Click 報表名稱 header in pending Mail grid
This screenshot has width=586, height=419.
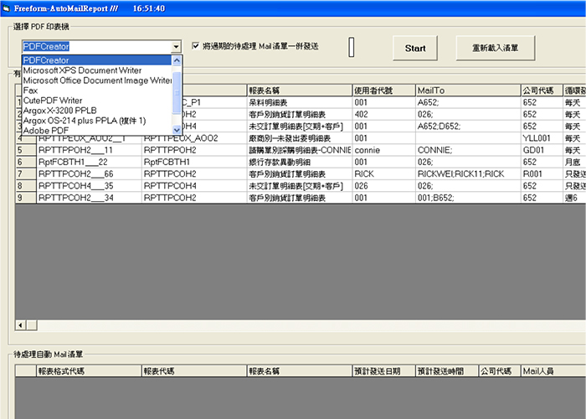[x=300, y=371]
